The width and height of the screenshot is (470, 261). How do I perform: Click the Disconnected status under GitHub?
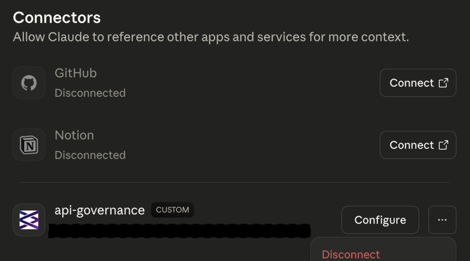(x=90, y=93)
